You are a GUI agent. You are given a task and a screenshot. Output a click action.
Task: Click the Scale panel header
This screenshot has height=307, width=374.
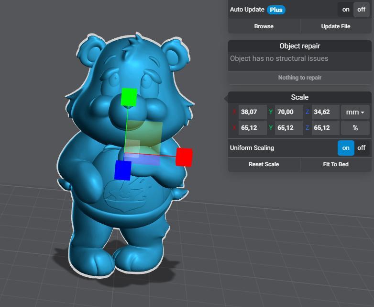(x=300, y=97)
